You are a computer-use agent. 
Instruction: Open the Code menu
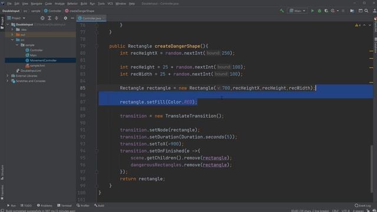point(48,4)
